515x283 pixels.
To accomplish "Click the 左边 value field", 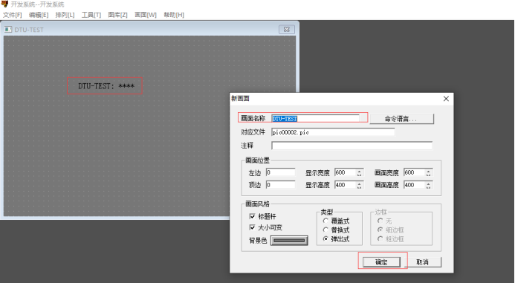I will [x=280, y=172].
